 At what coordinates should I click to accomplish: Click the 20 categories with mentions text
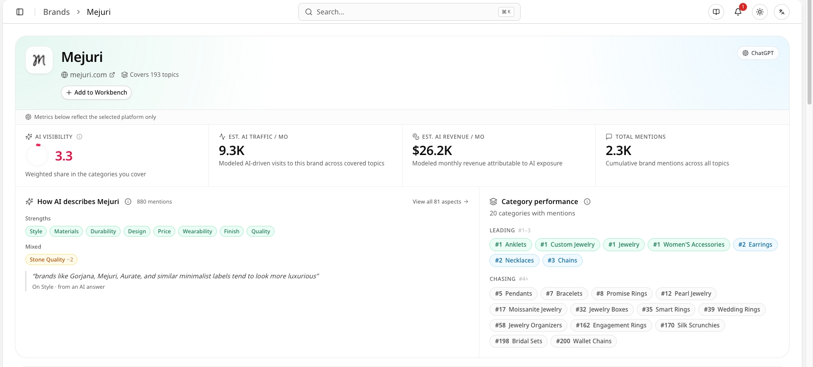click(x=532, y=213)
